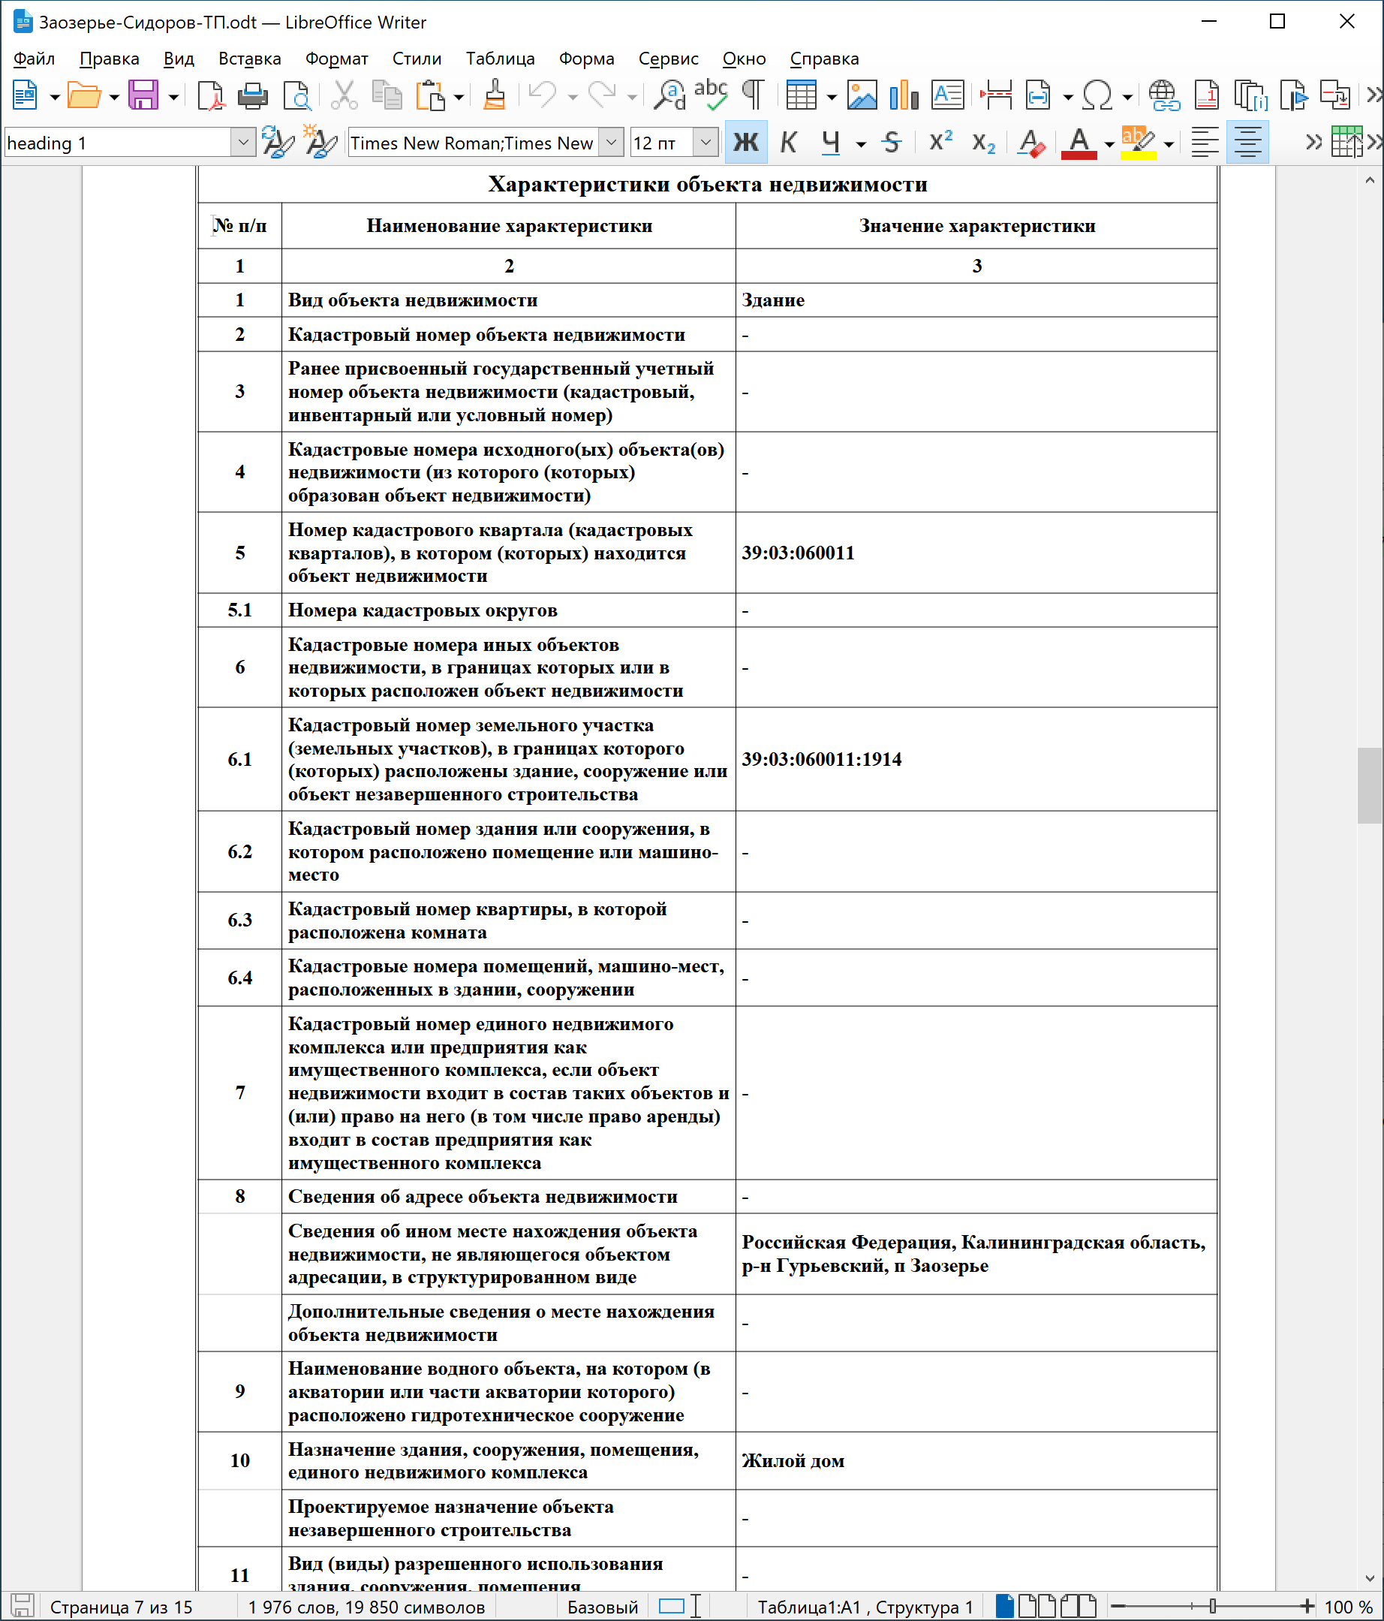Viewport: 1384px width, 1621px height.
Task: Clear direct formatting icon
Action: click(1031, 143)
